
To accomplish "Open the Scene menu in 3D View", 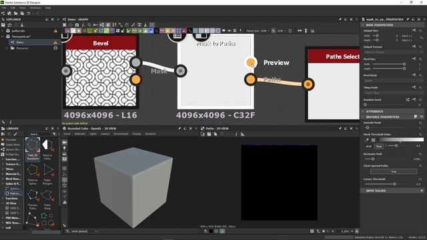I will [67, 134].
